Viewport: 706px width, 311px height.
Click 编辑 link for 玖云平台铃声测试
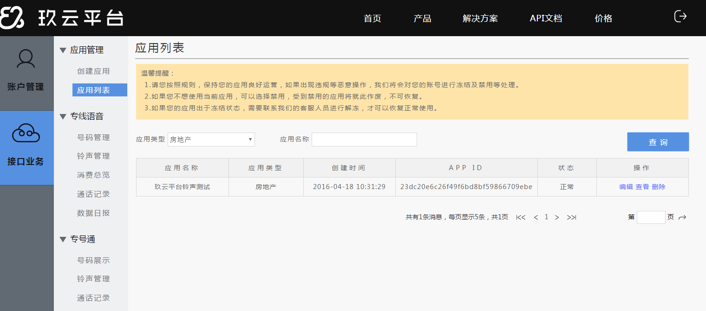click(626, 187)
